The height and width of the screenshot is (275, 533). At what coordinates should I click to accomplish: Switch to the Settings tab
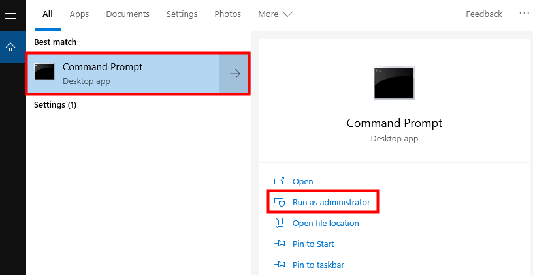[182, 14]
